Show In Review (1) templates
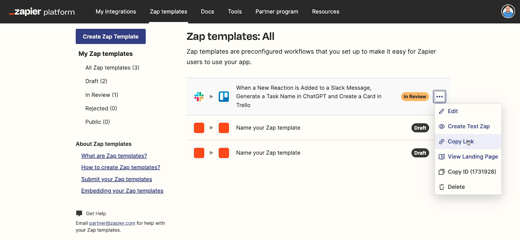 point(102,95)
